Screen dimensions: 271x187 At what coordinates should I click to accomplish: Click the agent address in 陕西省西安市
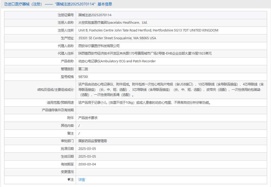(x=145, y=53)
